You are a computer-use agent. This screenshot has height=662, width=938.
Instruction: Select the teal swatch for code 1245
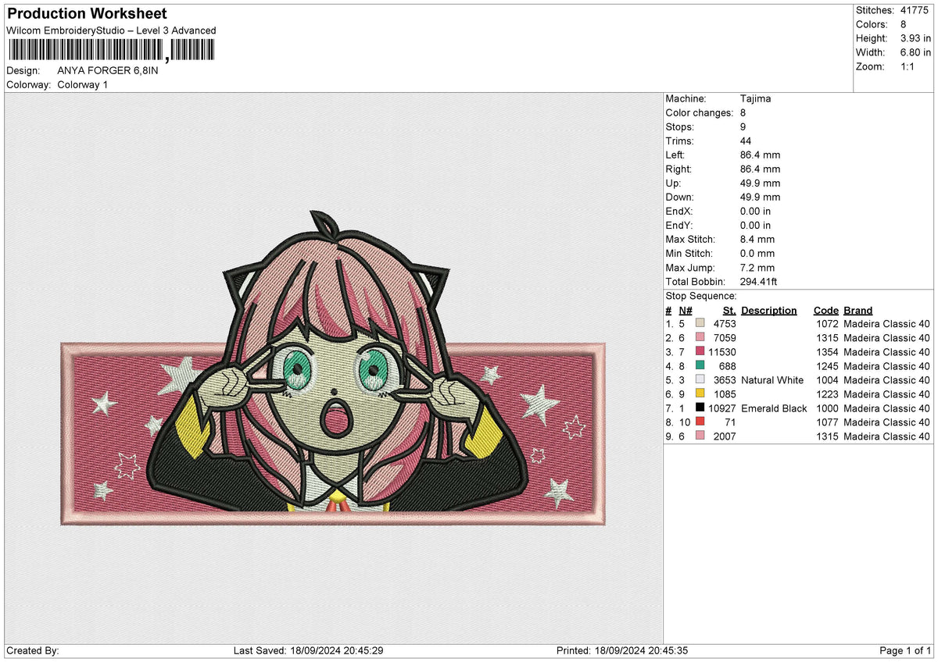click(x=700, y=366)
